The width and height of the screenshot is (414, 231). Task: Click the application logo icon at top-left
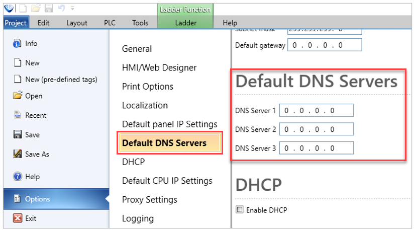(10, 8)
